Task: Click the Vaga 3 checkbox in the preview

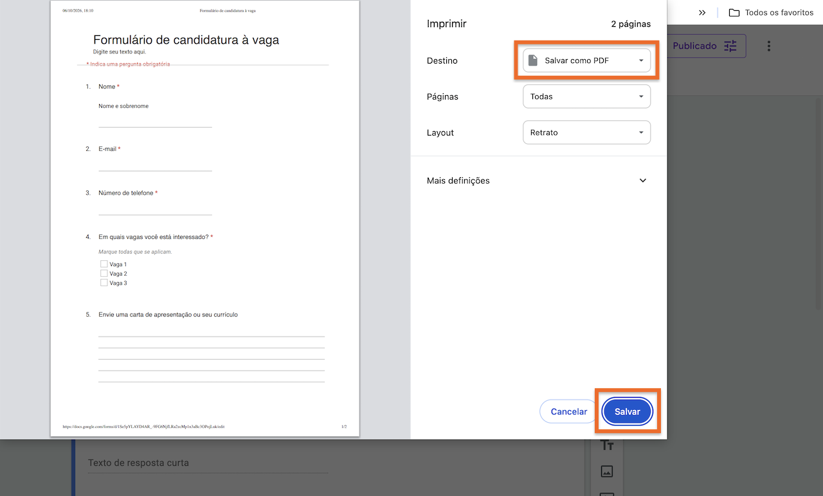Action: tap(104, 283)
